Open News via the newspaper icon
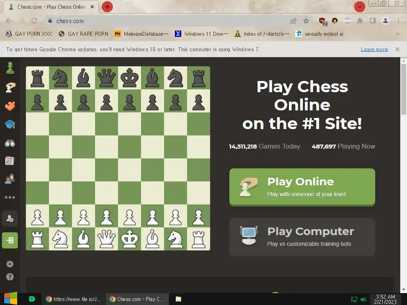Viewport: 407px width, 305px height. click(10, 161)
